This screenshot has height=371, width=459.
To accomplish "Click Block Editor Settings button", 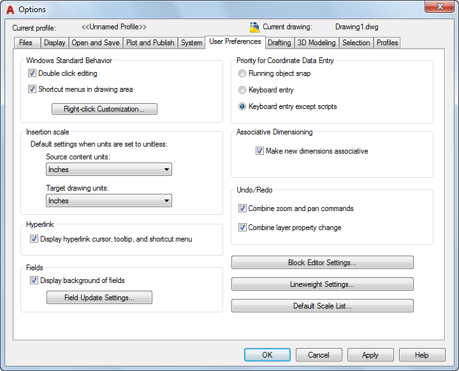I will [x=322, y=263].
